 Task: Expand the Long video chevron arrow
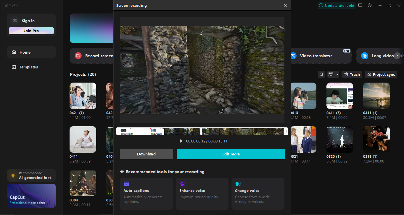[397, 56]
